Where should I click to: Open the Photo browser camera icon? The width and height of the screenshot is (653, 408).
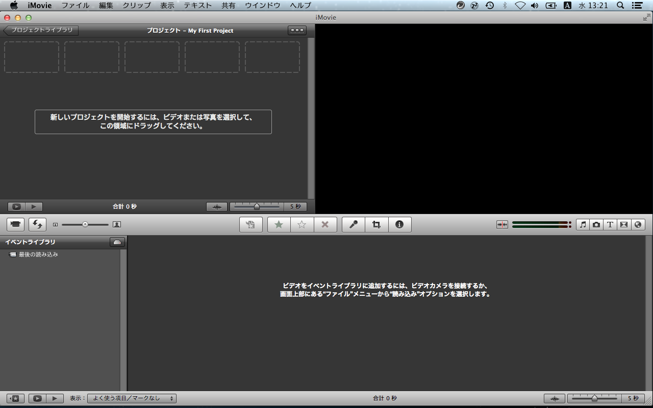click(596, 224)
